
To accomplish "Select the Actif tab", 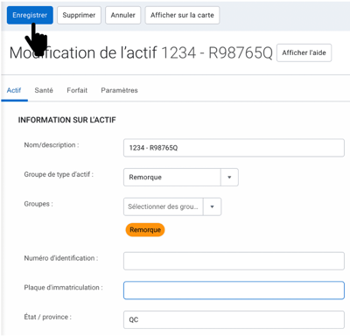I will pos(14,90).
